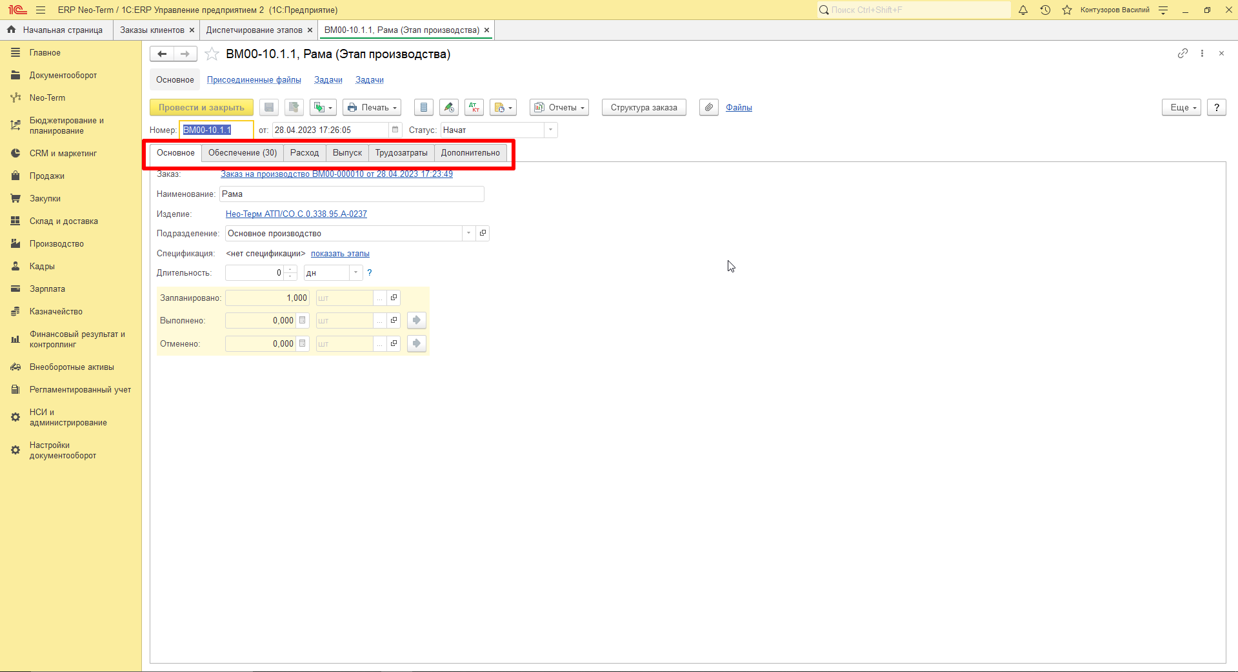Click the help question mark button
Image resolution: width=1238 pixels, height=672 pixels.
point(1217,108)
